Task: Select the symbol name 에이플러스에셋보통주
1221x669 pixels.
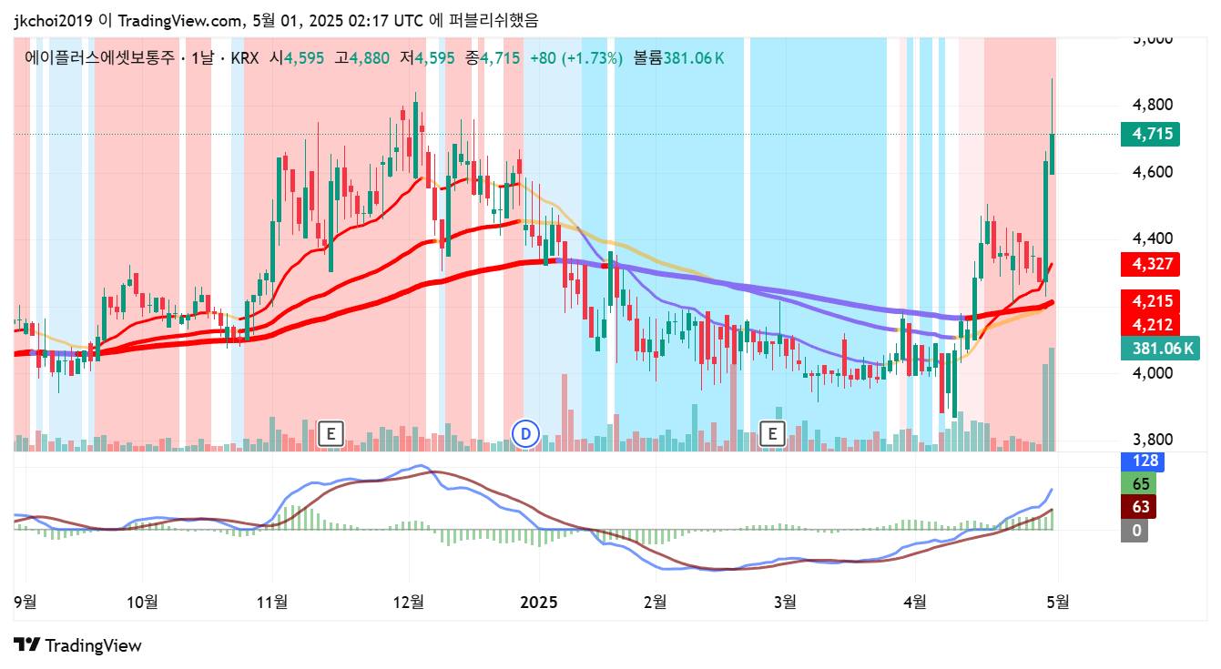Action: [98, 58]
